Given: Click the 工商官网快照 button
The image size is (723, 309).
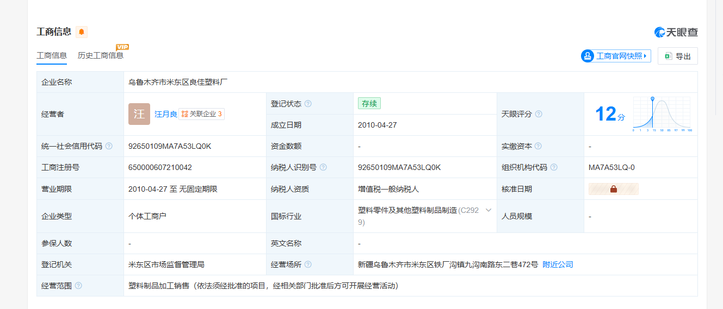Looking at the screenshot, I should 616,56.
